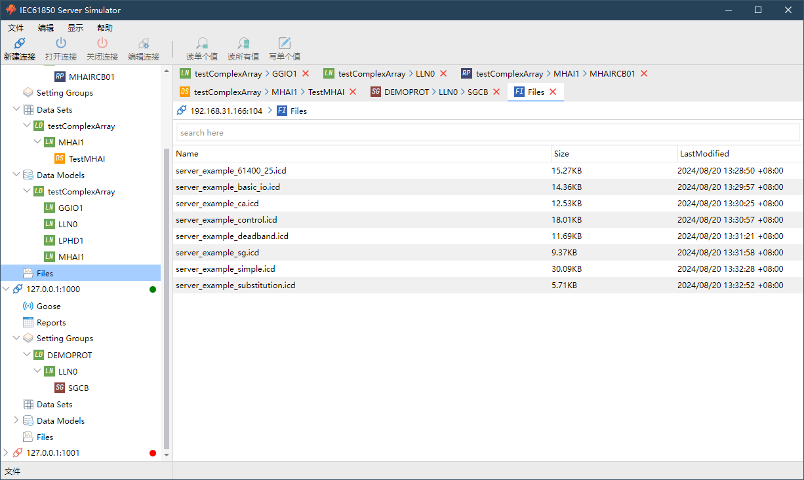Viewport: 804px width, 480px height.
Task: Click the 读所有值 (read all values) icon
Action: tap(243, 43)
